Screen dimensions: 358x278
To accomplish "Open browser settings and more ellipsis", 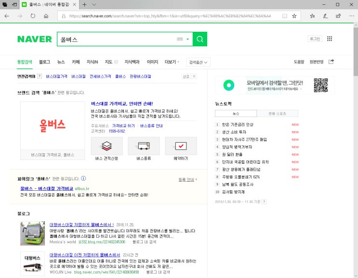I will 352,16.
